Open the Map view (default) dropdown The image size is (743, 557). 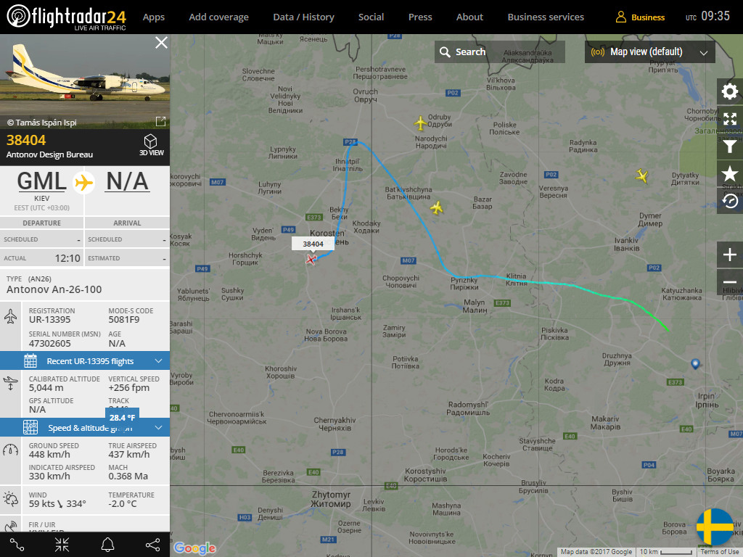[649, 52]
